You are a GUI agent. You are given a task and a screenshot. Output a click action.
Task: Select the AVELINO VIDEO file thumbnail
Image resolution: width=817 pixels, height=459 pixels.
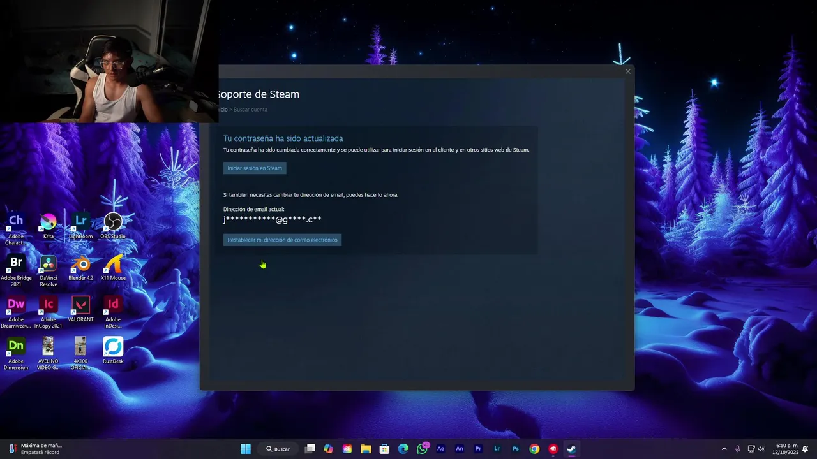click(49, 354)
